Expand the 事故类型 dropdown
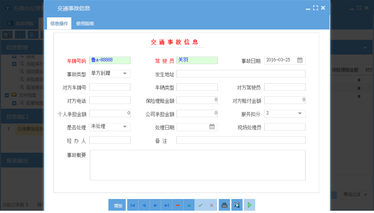This screenshot has height=213, width=374. [125, 74]
